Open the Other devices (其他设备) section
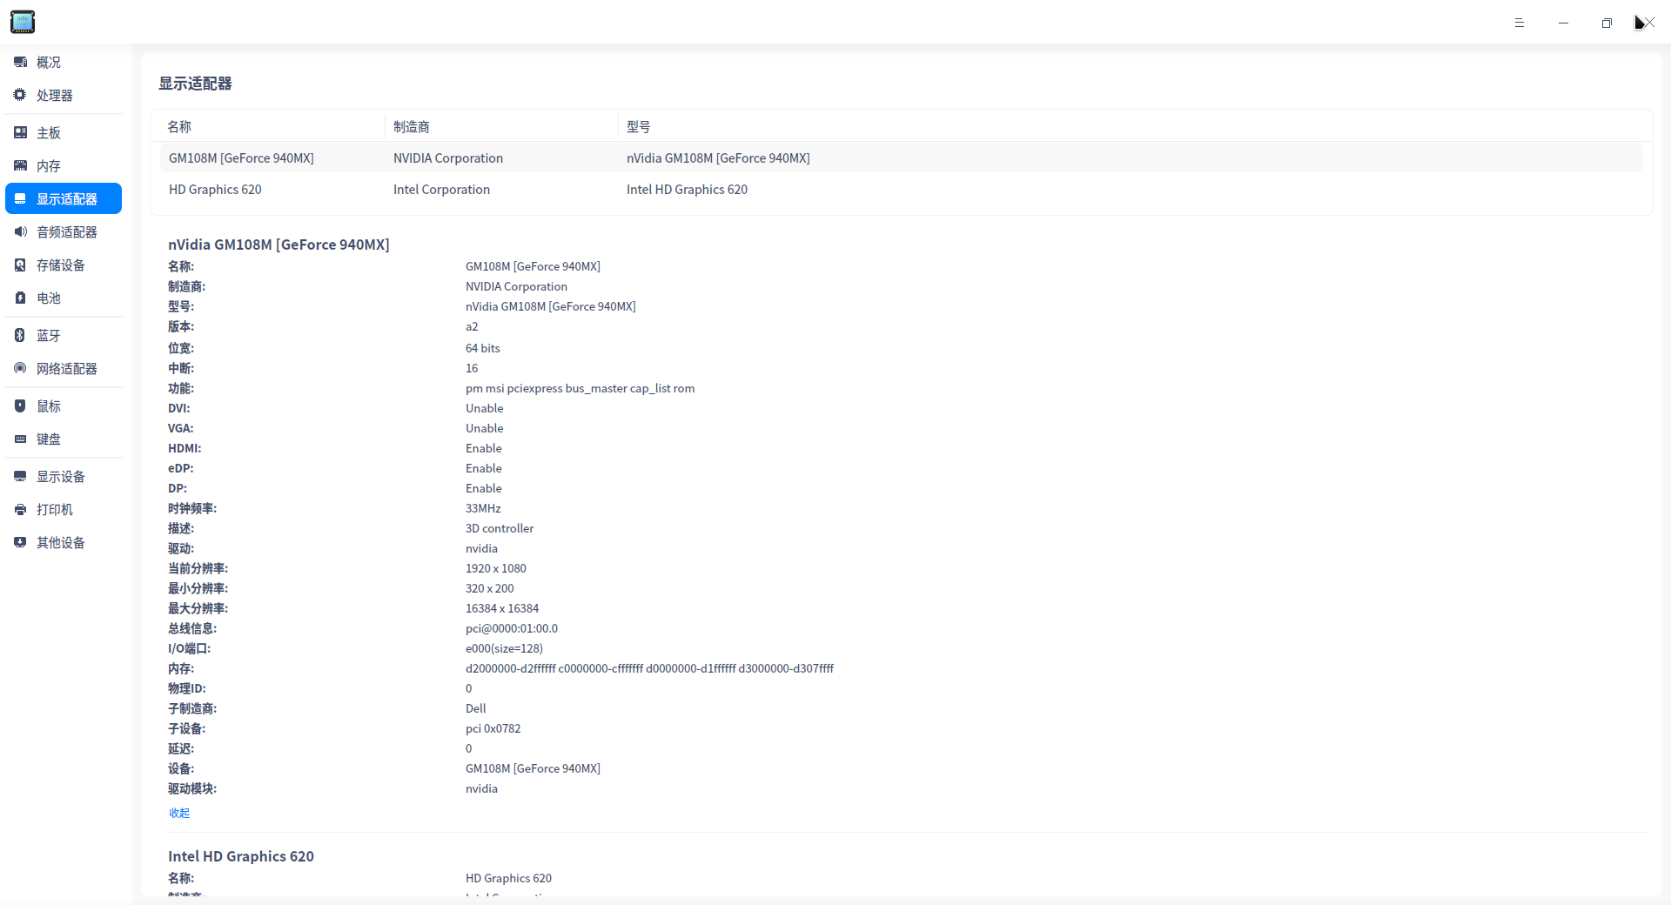This screenshot has height=905, width=1671. coord(60,543)
